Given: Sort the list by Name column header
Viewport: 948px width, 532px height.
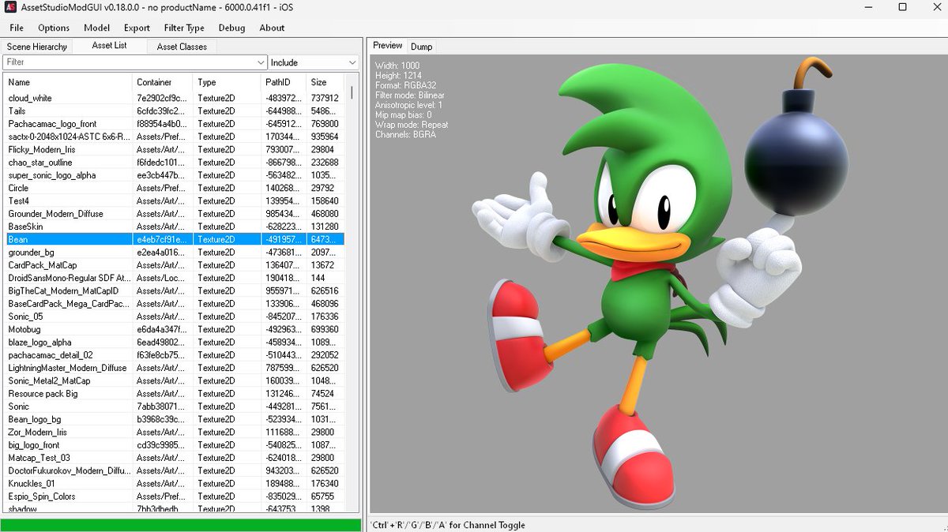Looking at the screenshot, I should tap(68, 82).
